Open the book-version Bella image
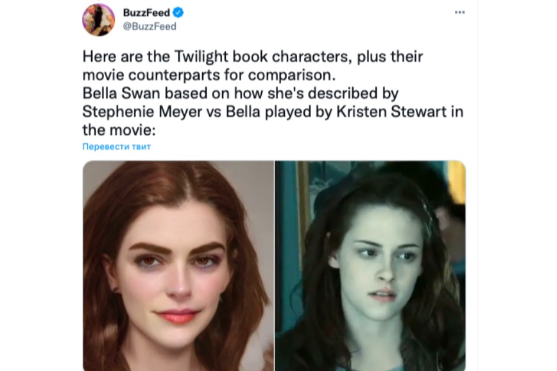The height and width of the screenshot is (371, 557). point(178,266)
